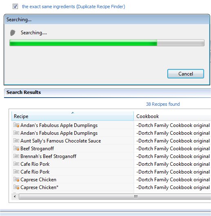Open Duplicate Recipe Finder link text
Viewport: 211px width, 216px height.
pos(73,7)
